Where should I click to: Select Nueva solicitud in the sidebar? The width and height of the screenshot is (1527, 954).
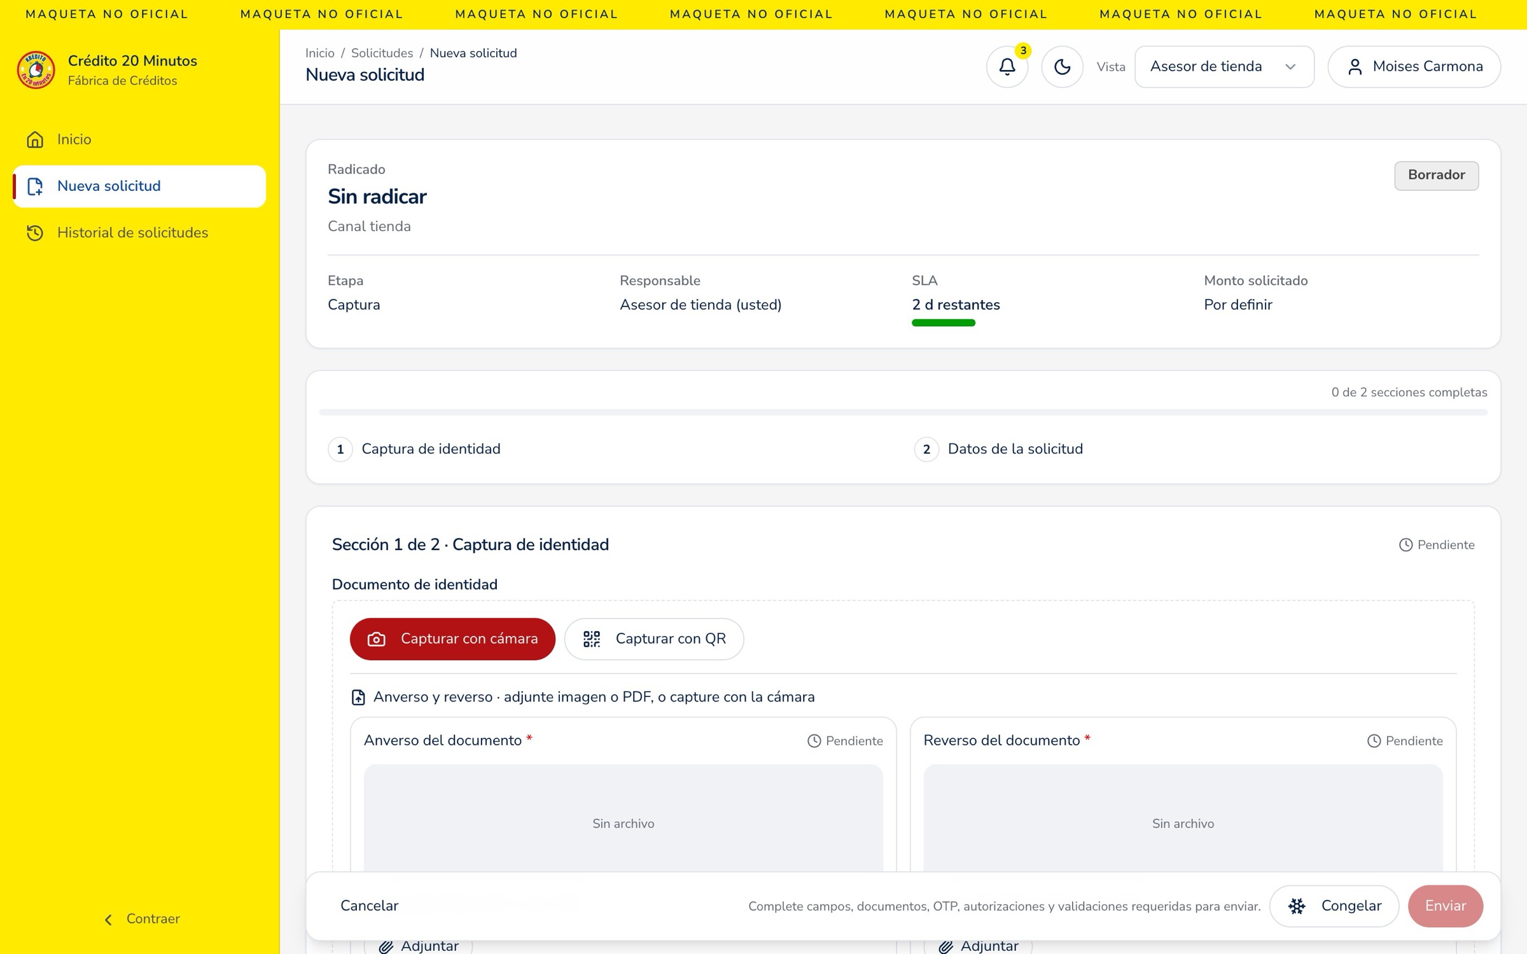pos(139,186)
